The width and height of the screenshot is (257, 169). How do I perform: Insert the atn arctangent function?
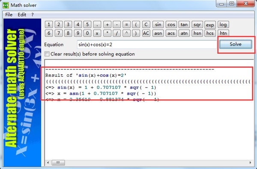click(184, 33)
